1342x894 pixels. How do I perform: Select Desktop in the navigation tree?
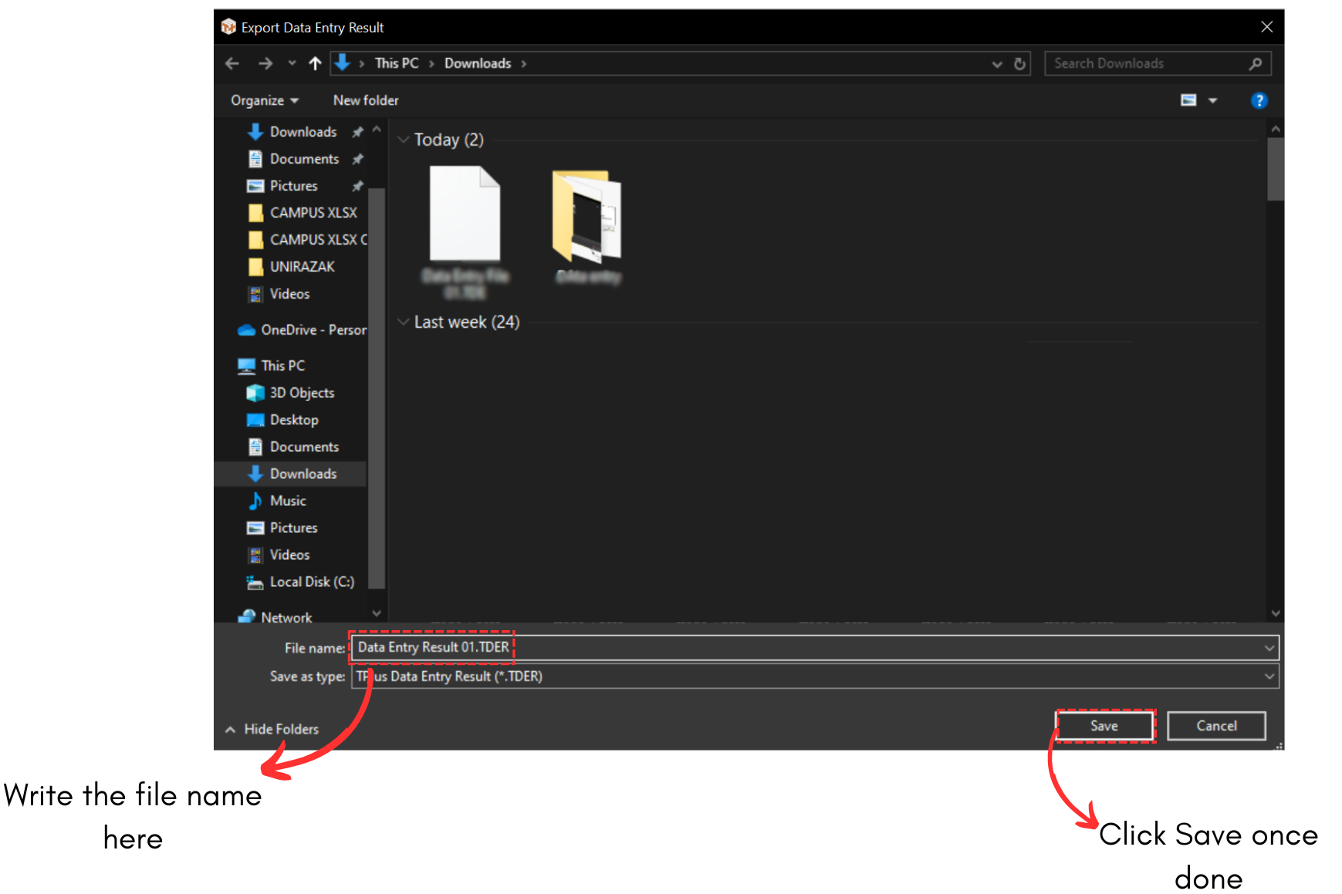coord(293,420)
